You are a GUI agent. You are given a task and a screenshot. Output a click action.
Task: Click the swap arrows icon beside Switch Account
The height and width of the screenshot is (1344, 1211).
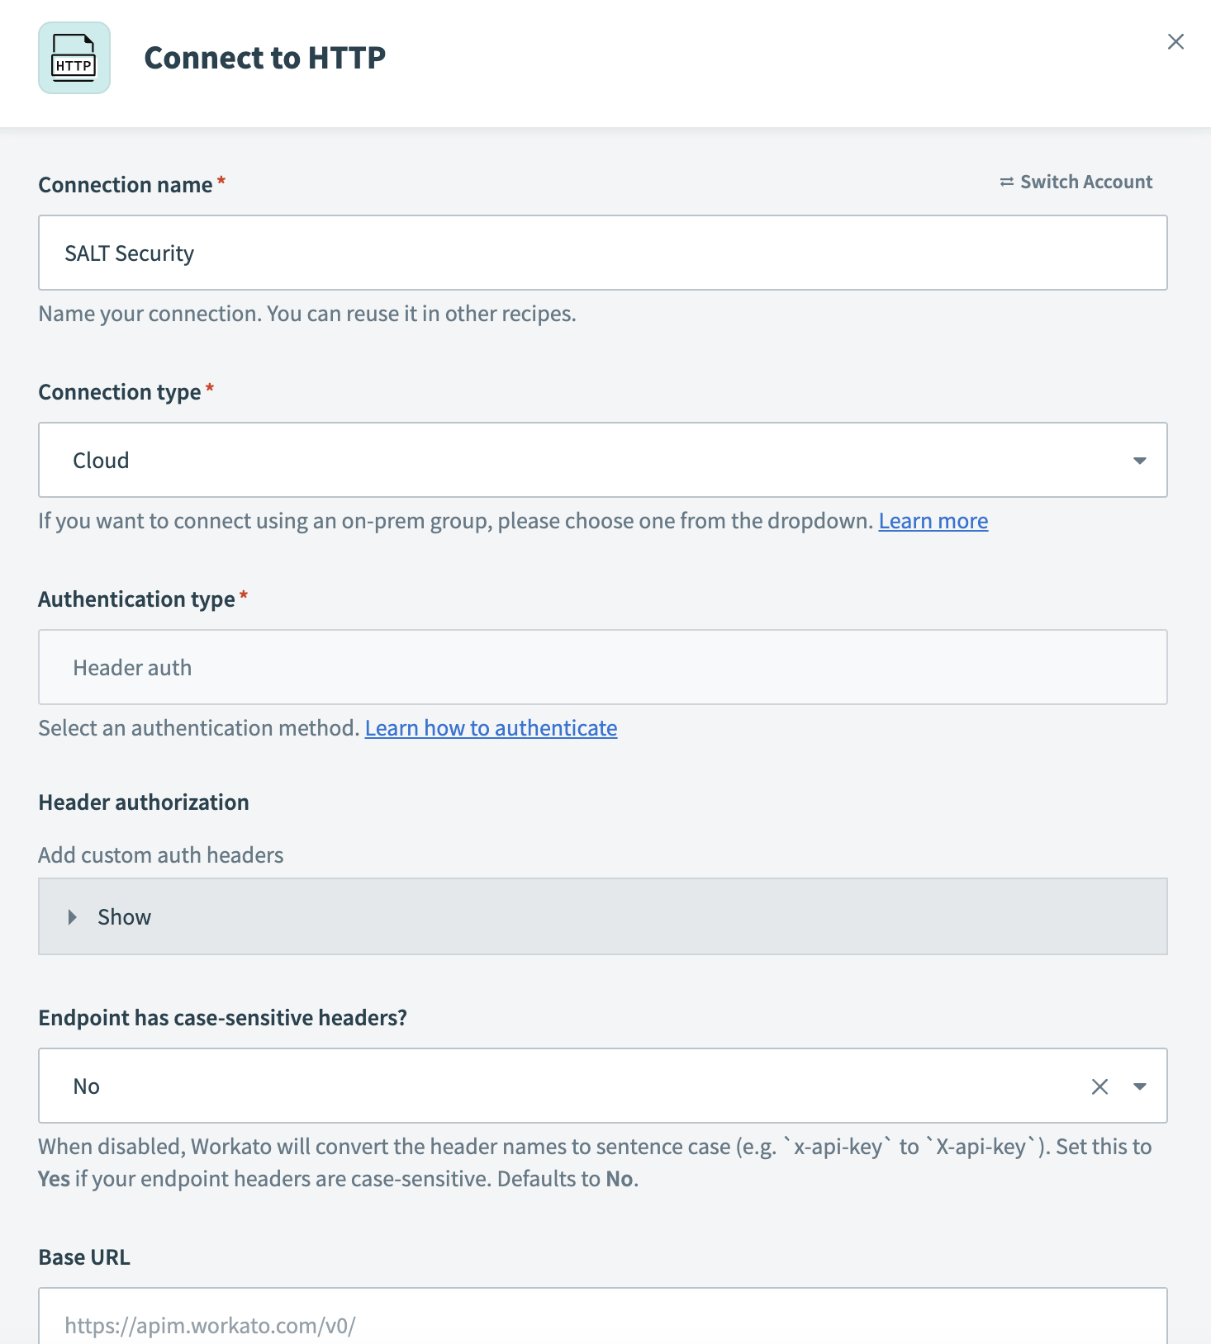(x=1006, y=182)
